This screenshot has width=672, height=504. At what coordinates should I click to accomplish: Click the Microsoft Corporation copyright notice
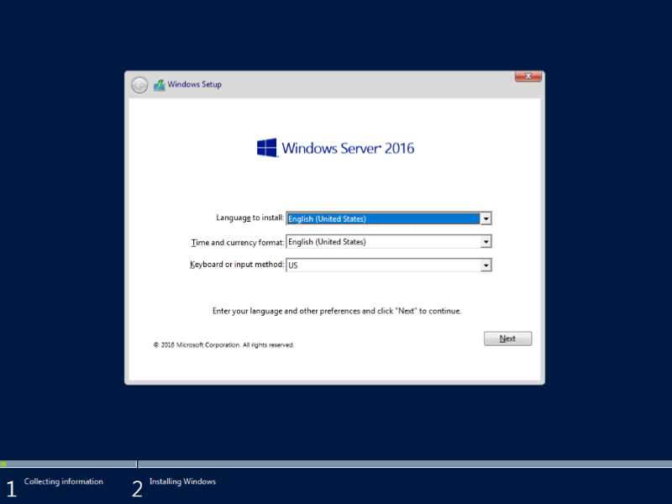pos(223,345)
